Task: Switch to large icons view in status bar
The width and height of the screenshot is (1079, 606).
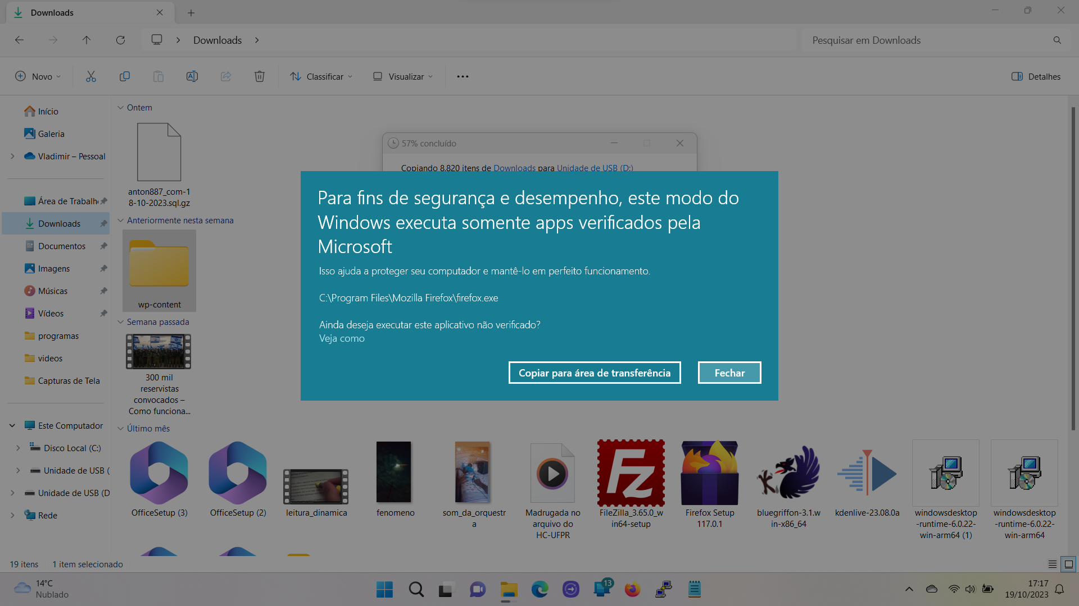Action: [x=1069, y=564]
